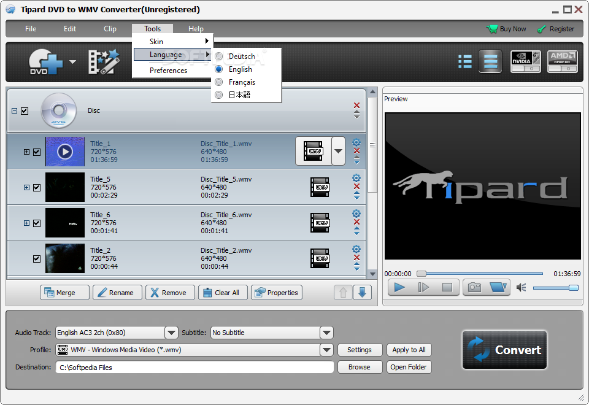Viewport: 589px width, 405px height.
Task: Open the Profile dropdown
Action: tap(326, 350)
